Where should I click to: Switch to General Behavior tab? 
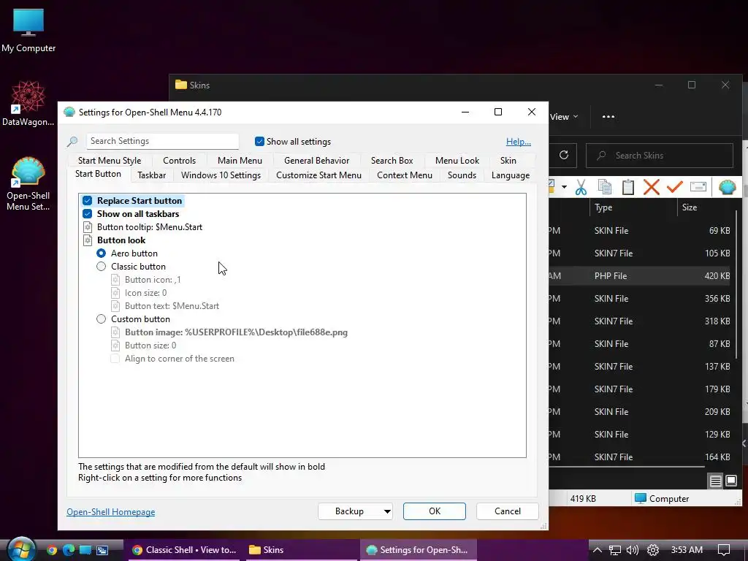(317, 161)
